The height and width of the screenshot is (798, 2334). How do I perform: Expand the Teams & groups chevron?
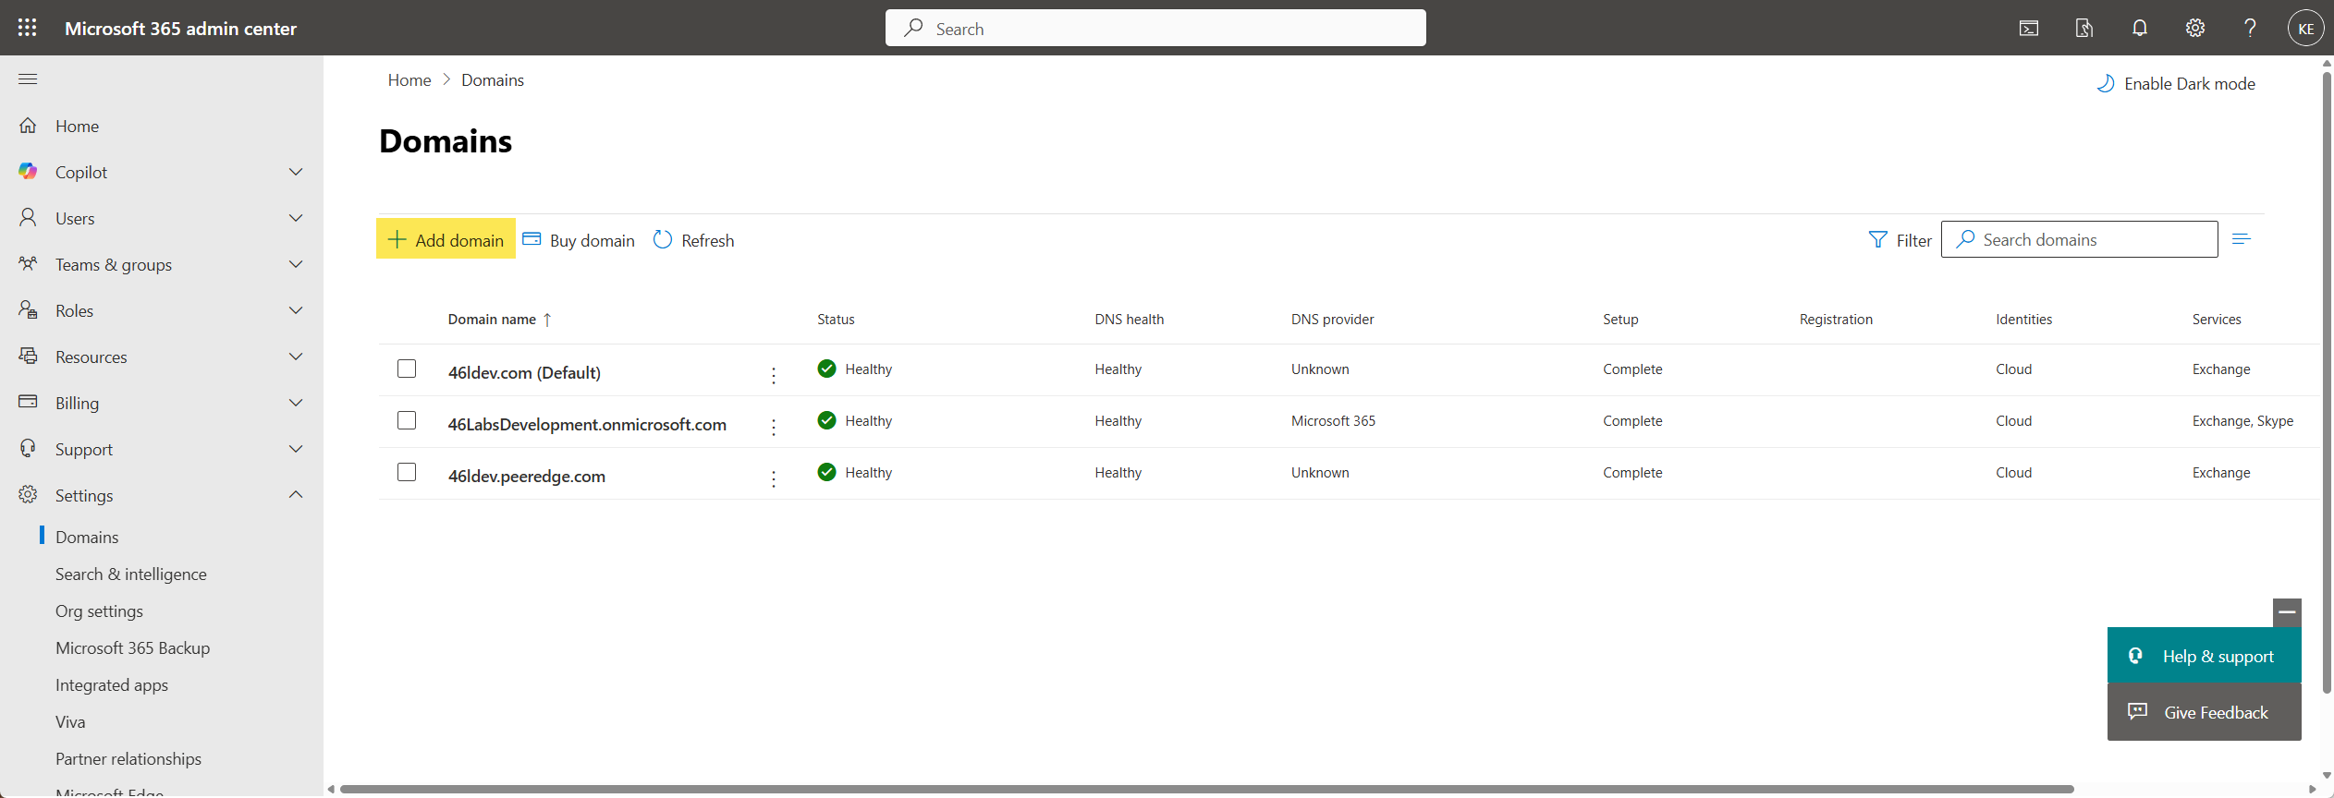pos(296,264)
